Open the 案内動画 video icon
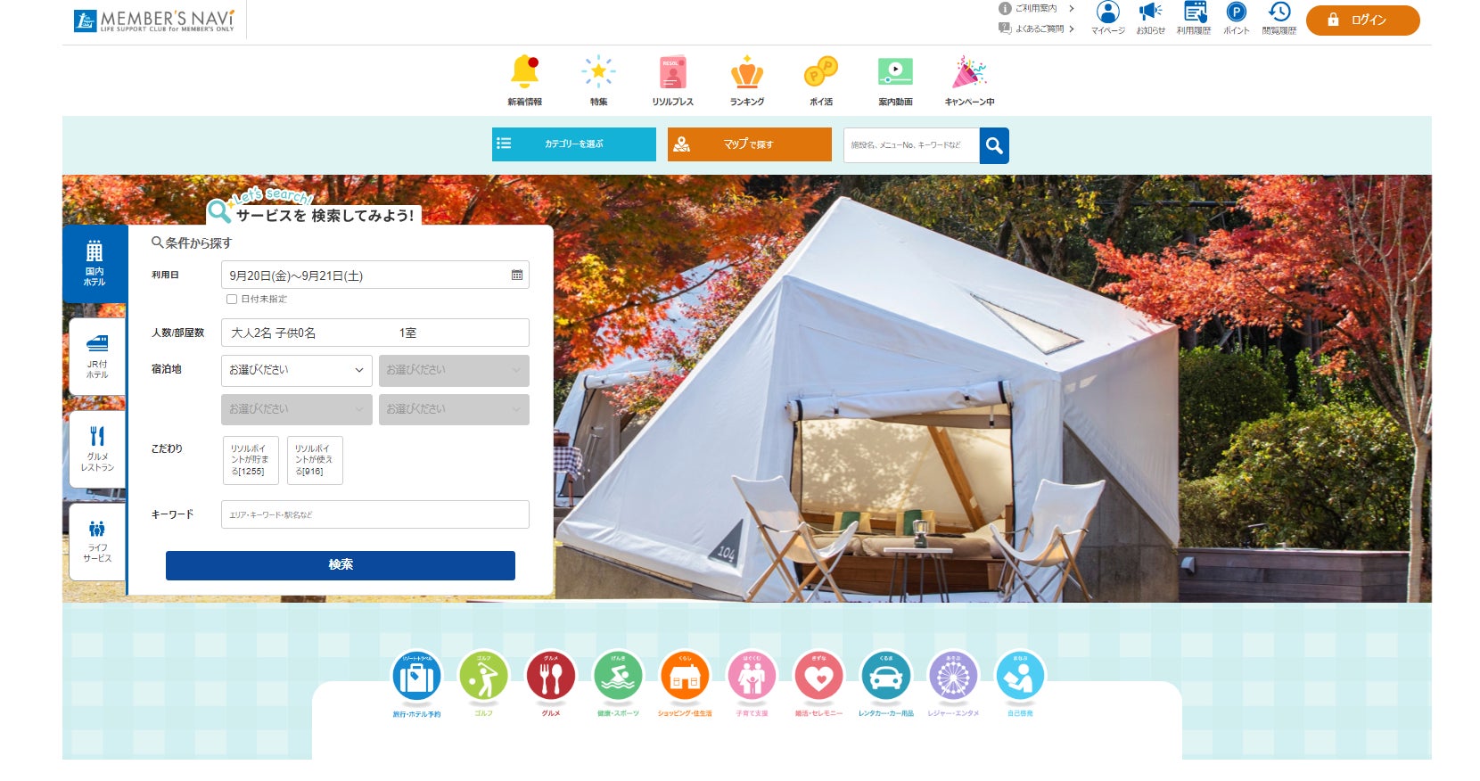Screen dimensions: 1480x781 (895, 72)
